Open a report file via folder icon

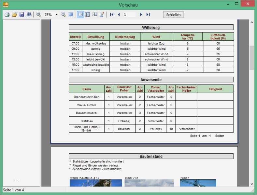tap(14, 14)
